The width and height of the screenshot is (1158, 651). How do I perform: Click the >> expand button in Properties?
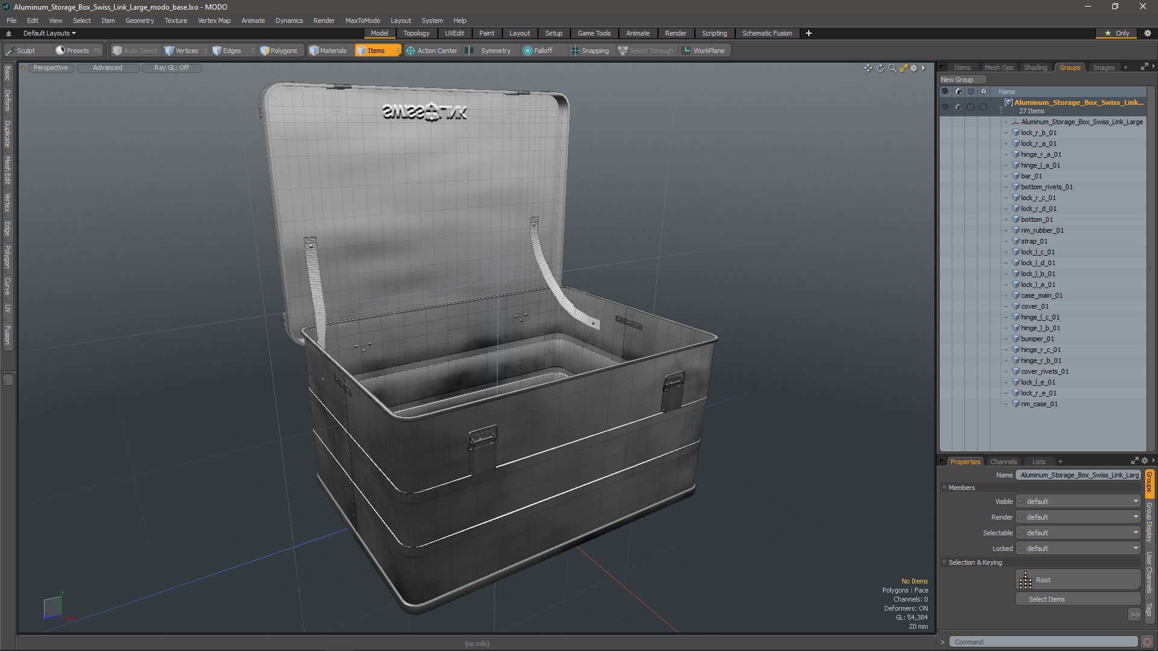click(x=1134, y=615)
